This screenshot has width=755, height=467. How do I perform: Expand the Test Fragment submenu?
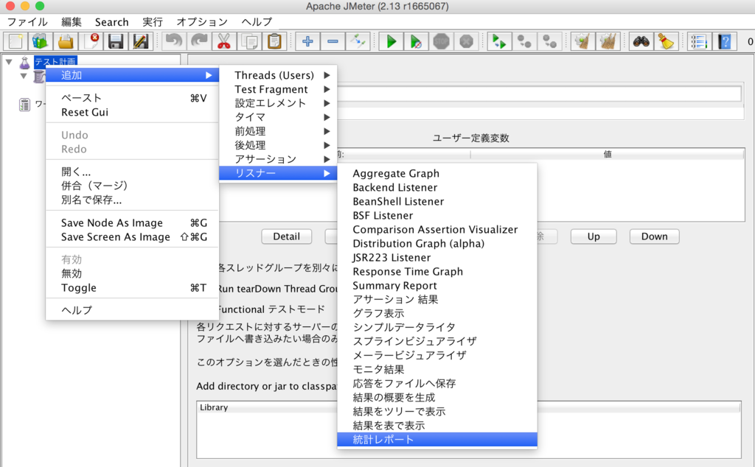[278, 89]
